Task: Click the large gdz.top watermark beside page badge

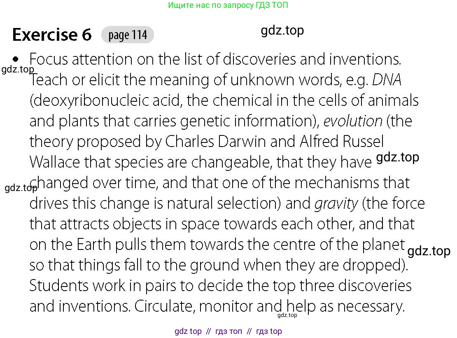Action: pyautogui.click(x=282, y=30)
